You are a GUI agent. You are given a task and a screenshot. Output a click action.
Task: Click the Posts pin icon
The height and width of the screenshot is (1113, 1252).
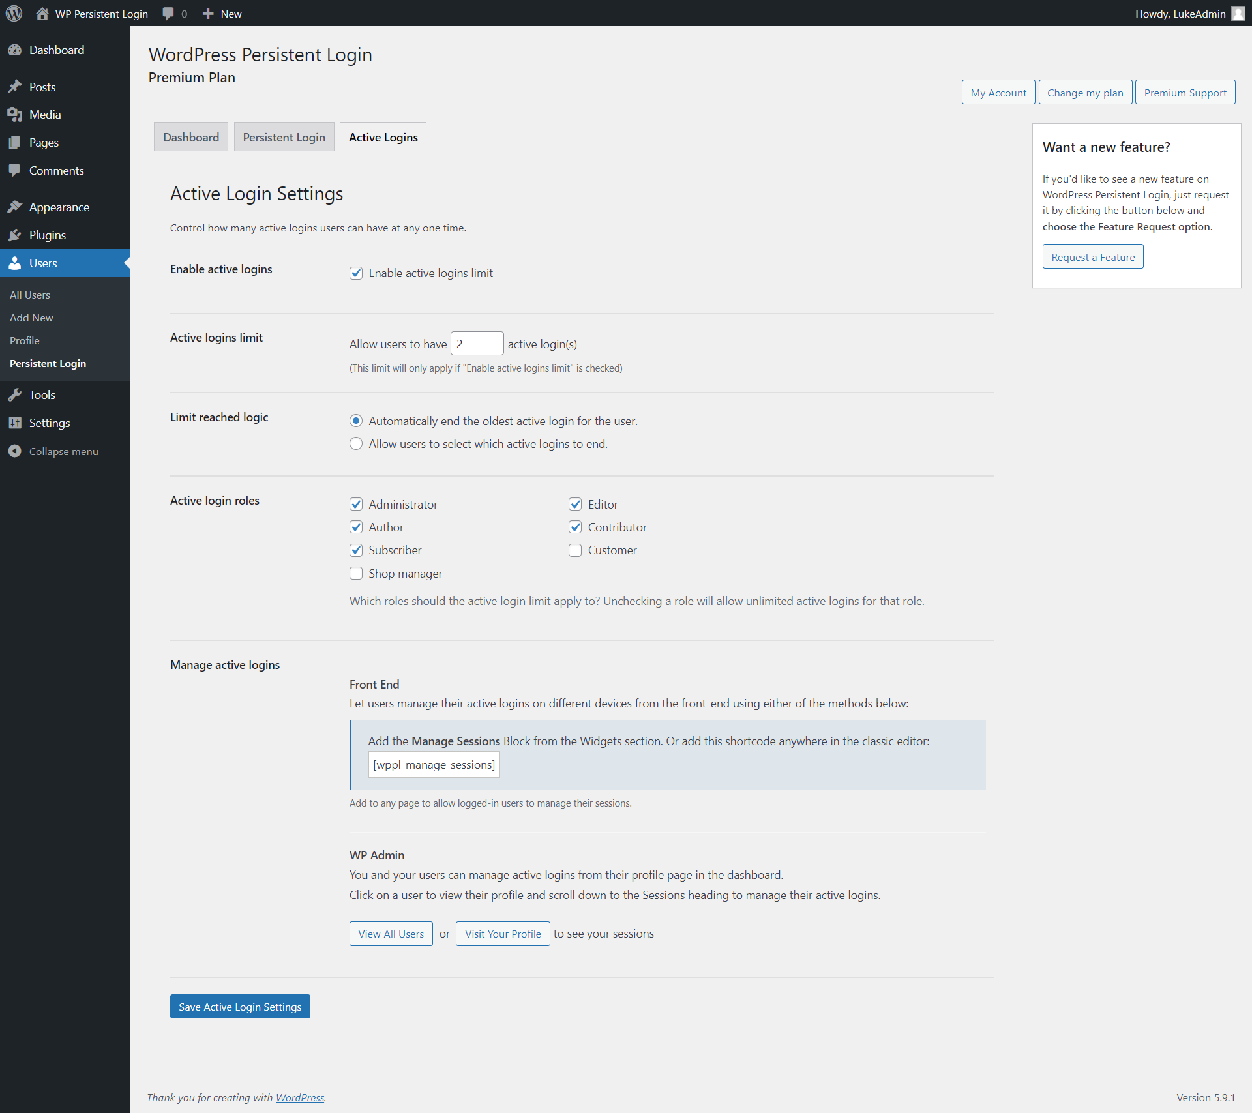pos(14,87)
